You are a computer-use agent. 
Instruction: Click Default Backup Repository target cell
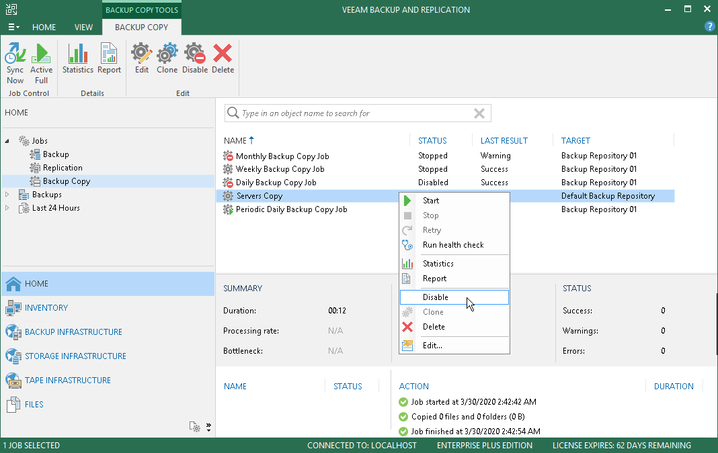608,196
